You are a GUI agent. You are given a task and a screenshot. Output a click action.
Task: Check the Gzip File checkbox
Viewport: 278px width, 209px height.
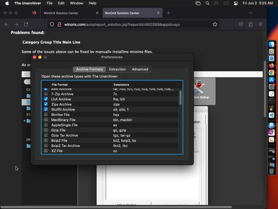point(46,130)
